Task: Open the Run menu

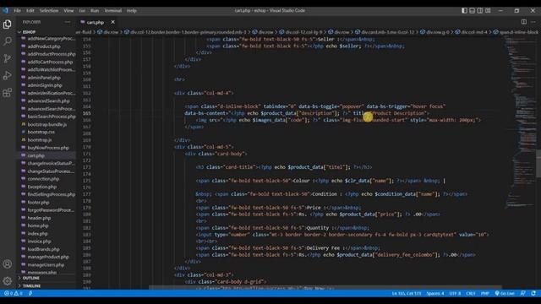Action: (95, 11)
